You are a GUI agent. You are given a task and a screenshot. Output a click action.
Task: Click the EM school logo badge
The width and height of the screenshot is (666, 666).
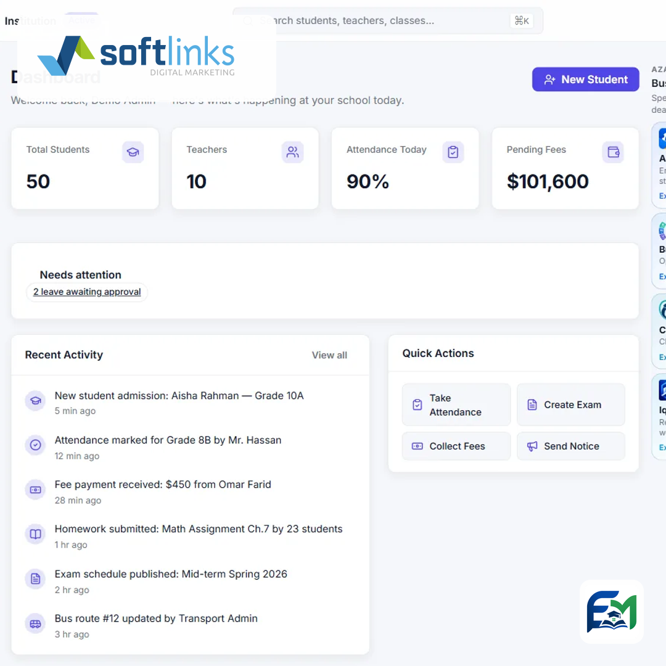click(x=612, y=612)
